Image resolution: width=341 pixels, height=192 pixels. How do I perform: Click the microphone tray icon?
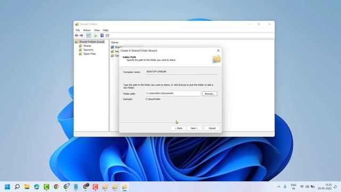(285, 187)
